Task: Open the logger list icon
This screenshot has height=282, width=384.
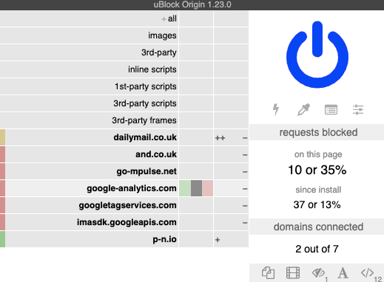Action: 331,110
